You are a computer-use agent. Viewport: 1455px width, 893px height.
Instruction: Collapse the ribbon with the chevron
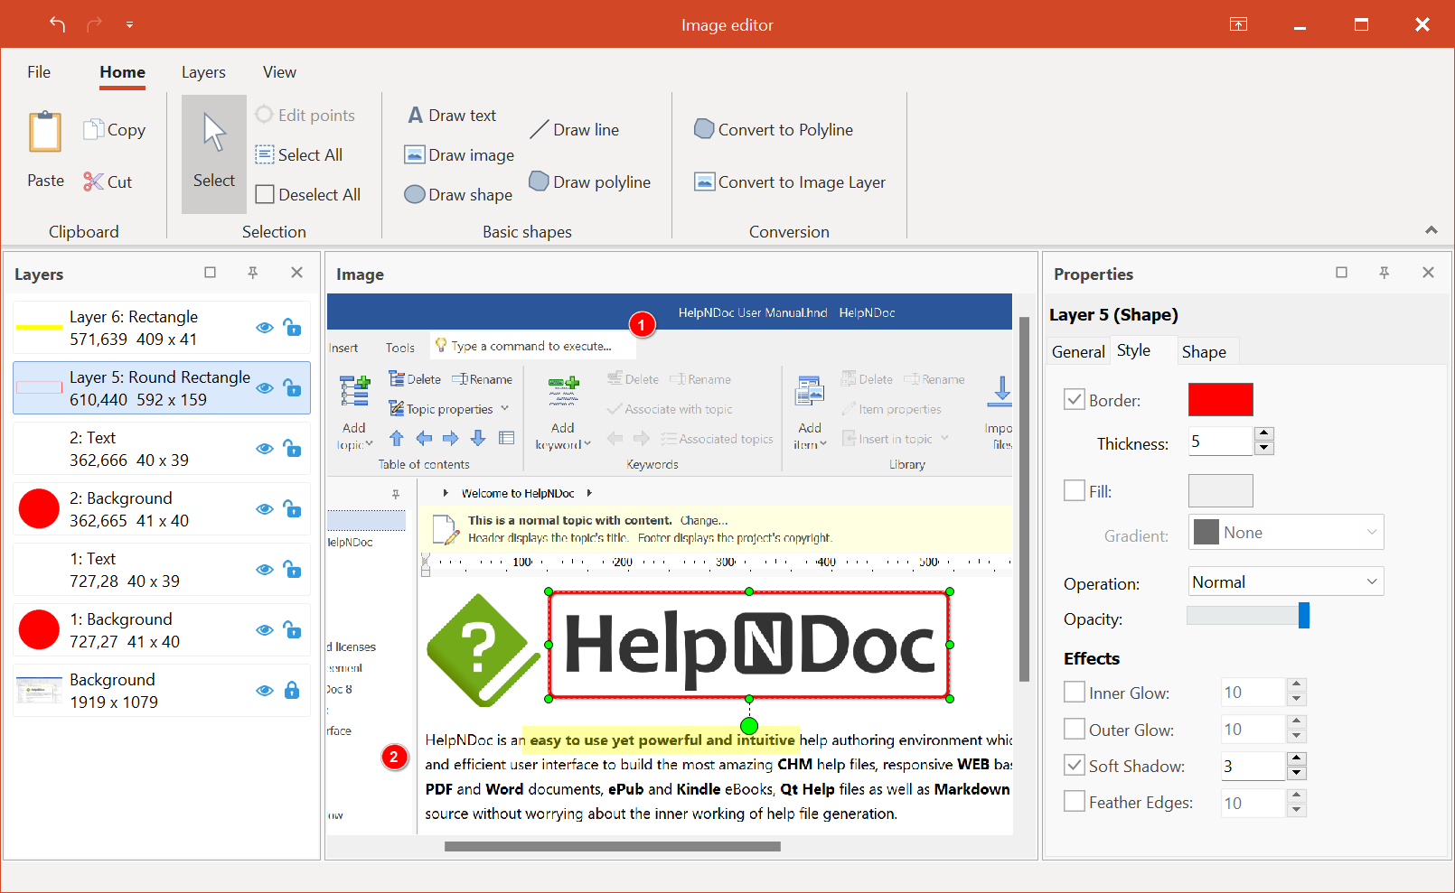tap(1432, 230)
